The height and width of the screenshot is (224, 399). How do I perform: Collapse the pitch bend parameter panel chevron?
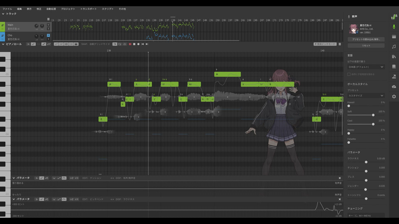tap(14, 200)
